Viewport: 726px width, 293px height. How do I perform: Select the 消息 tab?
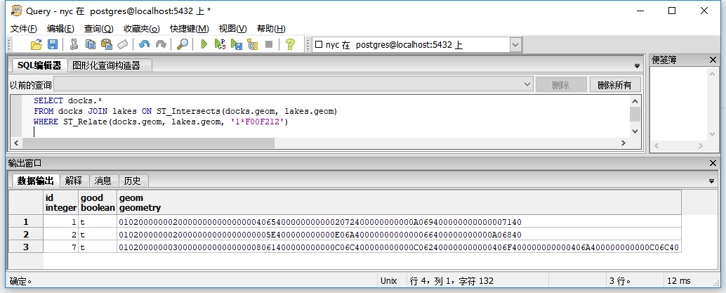103,181
